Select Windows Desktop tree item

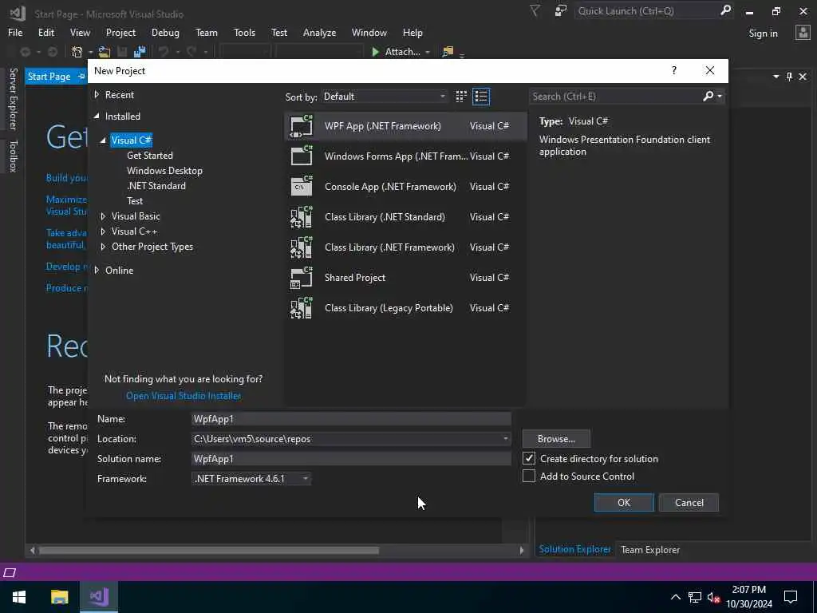pos(164,171)
